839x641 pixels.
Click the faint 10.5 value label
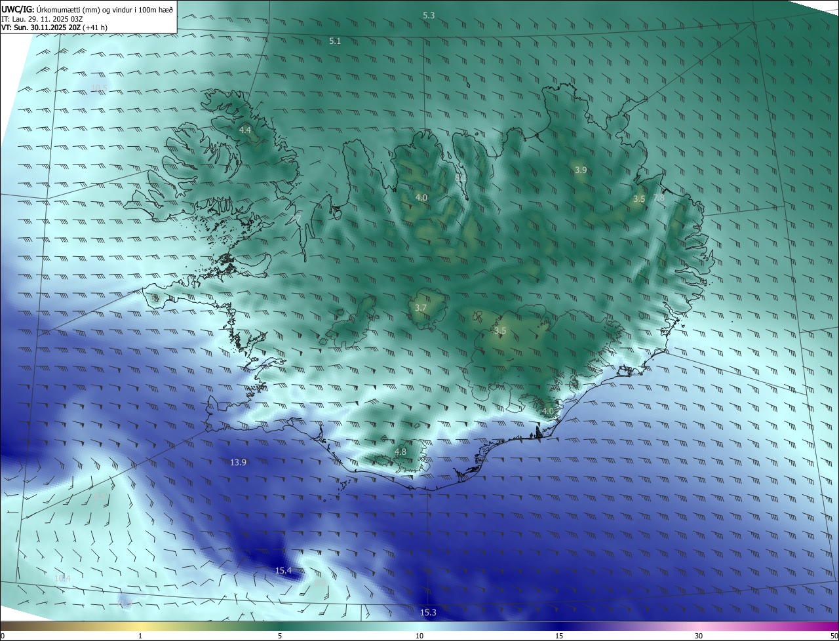pos(99,88)
